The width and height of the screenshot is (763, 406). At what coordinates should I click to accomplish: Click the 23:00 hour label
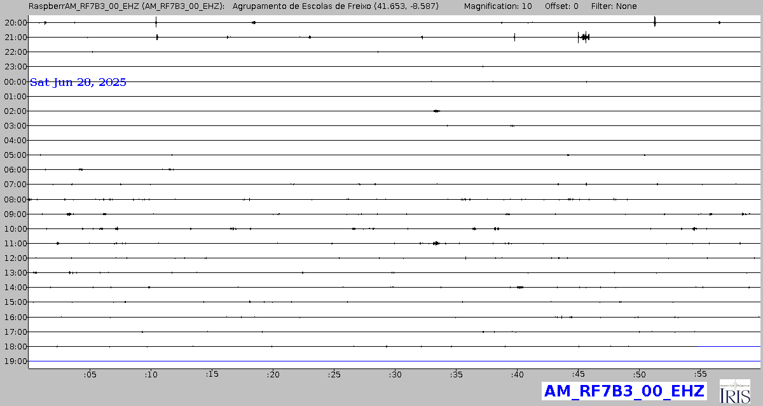[15, 67]
